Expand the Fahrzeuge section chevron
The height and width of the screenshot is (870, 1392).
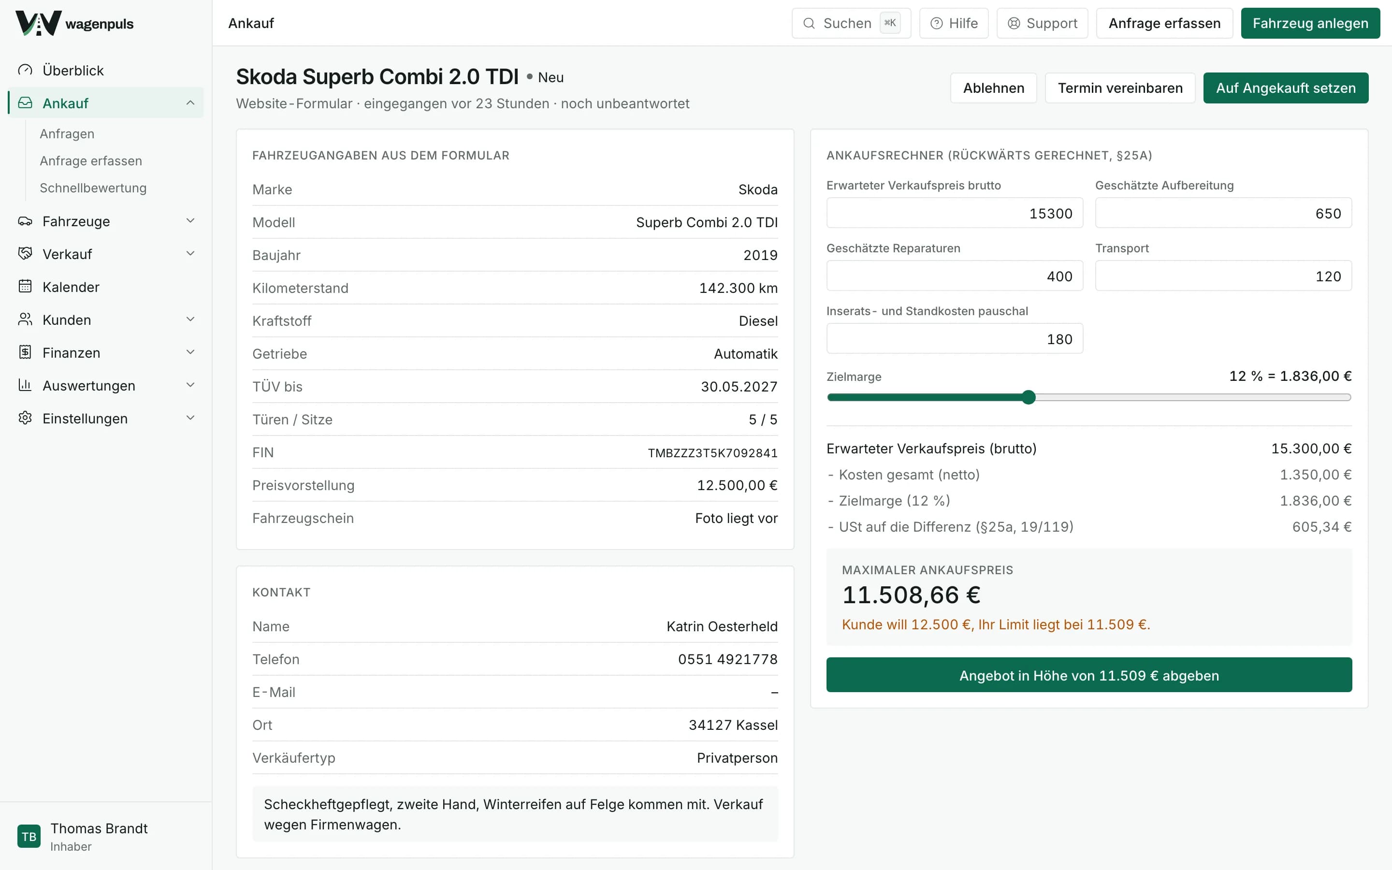click(190, 221)
